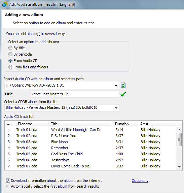Screen dimensions: 184x193
Task: Click the 3:31 duration value
Action: point(119,142)
